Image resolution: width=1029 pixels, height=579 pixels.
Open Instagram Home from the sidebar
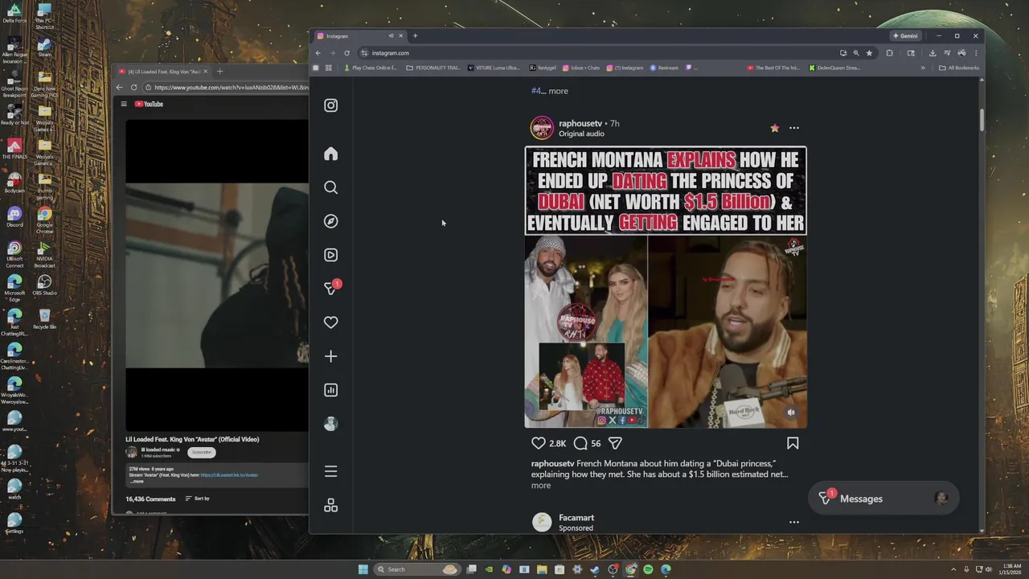[330, 154]
